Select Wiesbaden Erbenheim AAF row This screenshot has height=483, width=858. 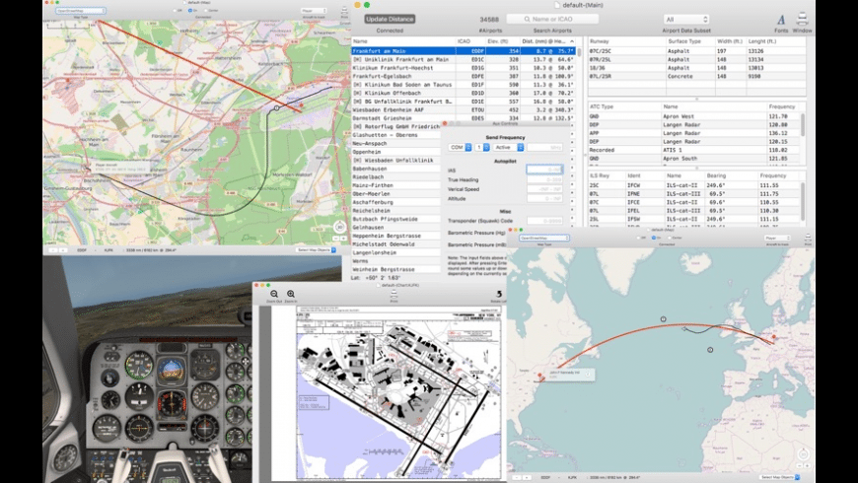463,109
